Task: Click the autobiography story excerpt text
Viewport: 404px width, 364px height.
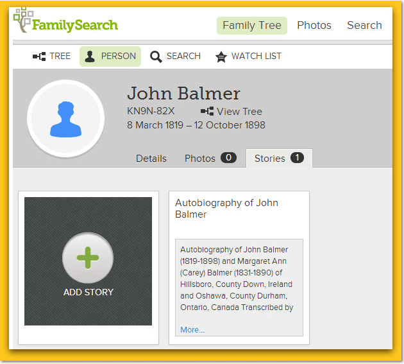Action: click(x=237, y=279)
